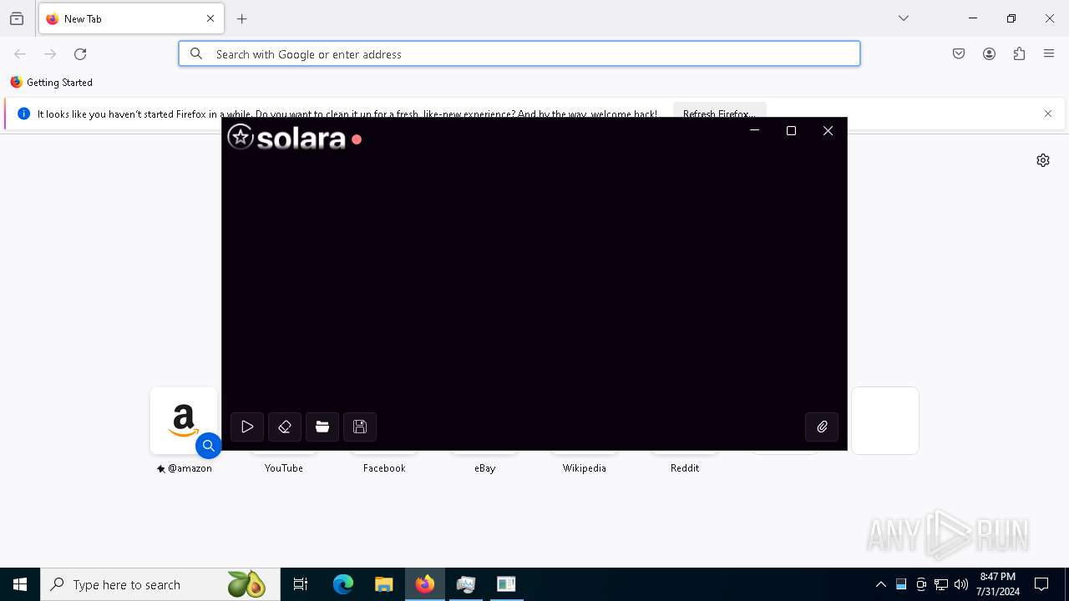This screenshot has height=601, width=1069.
Task: Open the Amazon shortcut tile
Action: [x=184, y=421]
